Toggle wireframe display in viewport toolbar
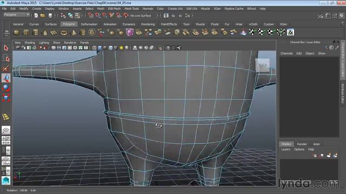Image resolution: width=346 pixels, height=194 pixels. [95, 48]
